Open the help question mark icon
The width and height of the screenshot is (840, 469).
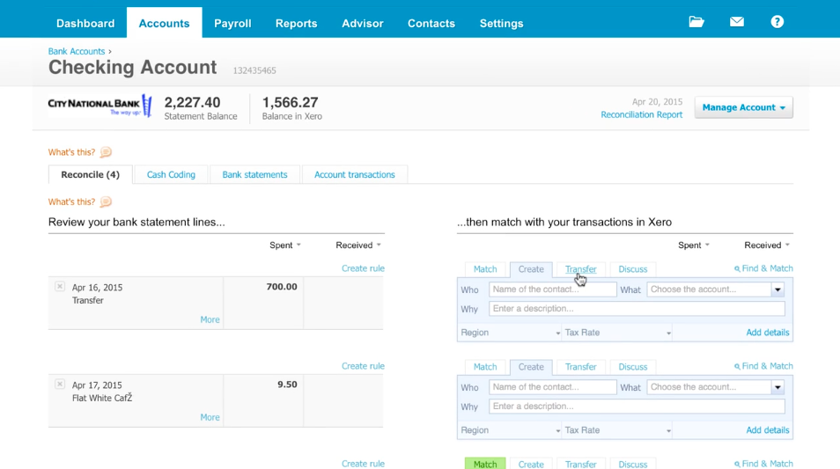pos(777,22)
